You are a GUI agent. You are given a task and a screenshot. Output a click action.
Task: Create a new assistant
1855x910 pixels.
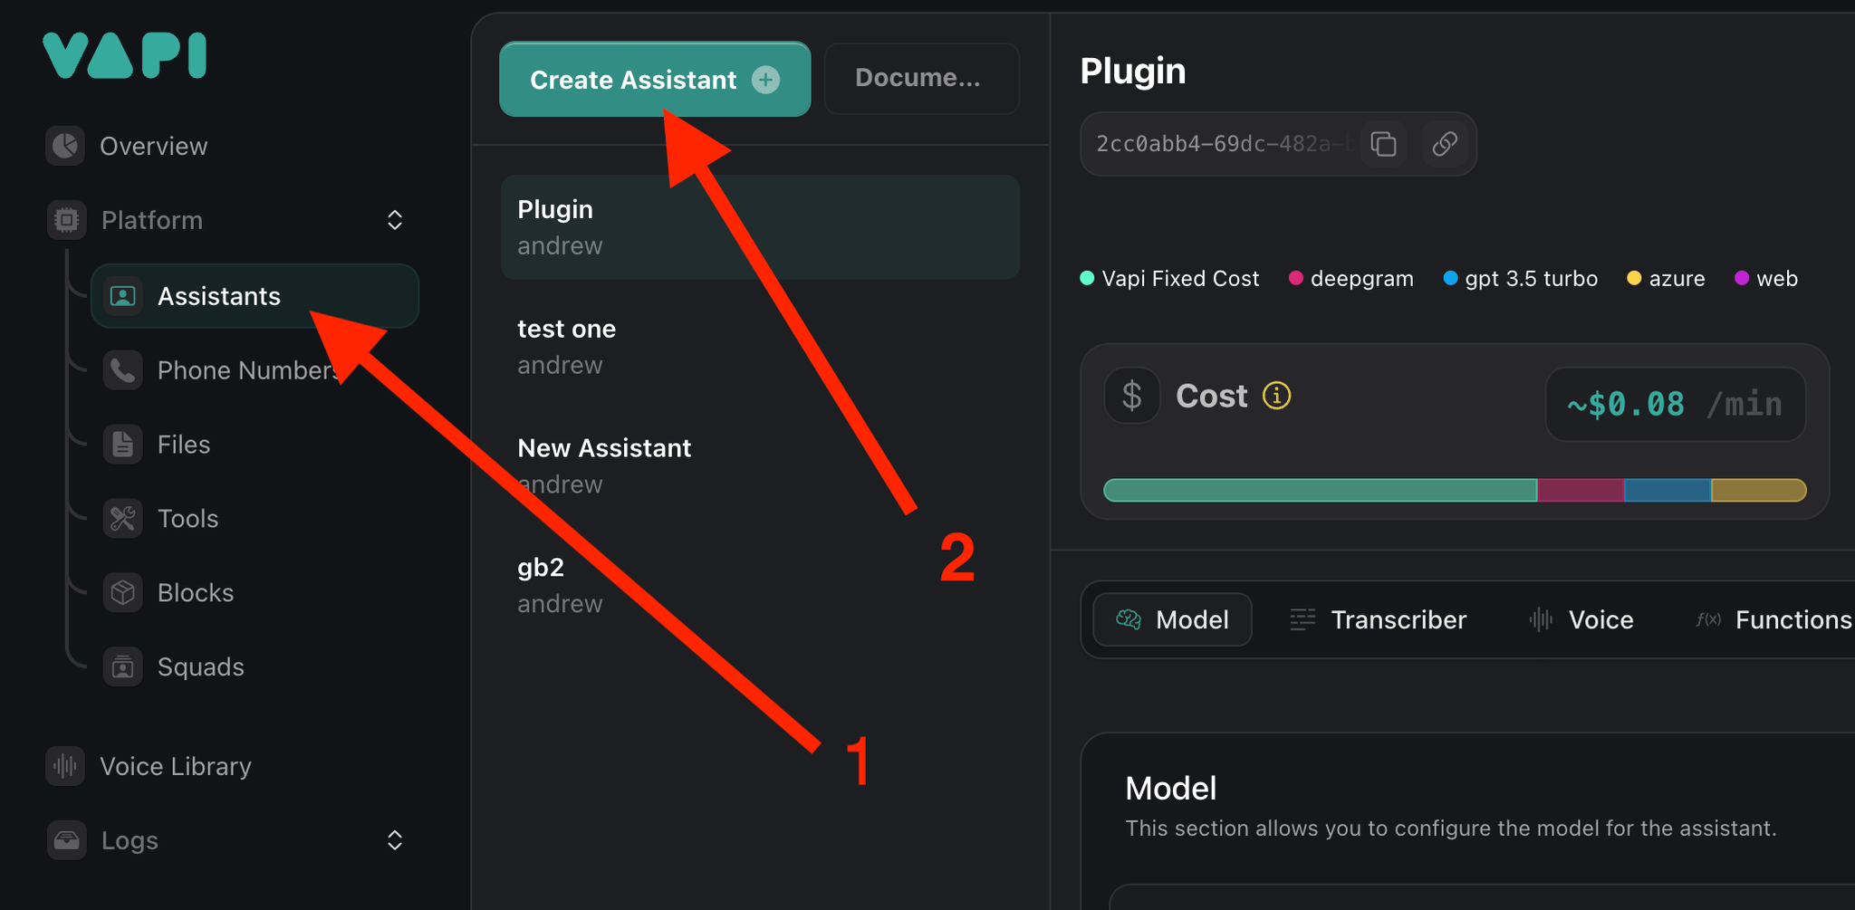click(655, 79)
